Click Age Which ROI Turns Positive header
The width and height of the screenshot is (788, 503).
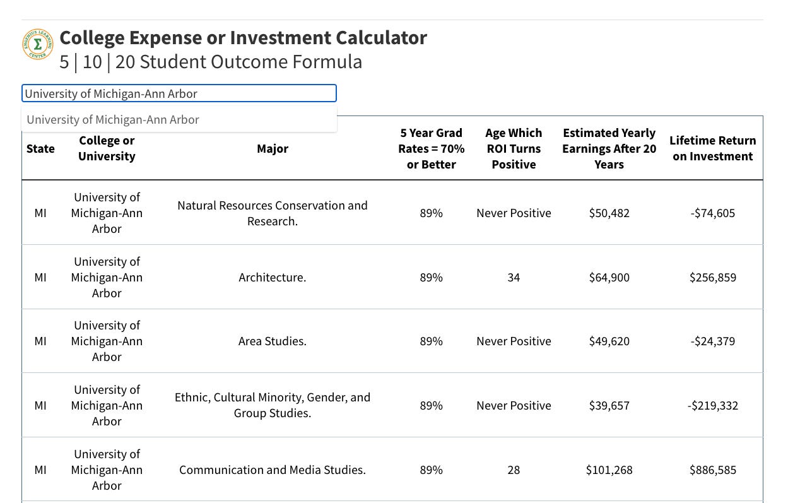coord(514,149)
